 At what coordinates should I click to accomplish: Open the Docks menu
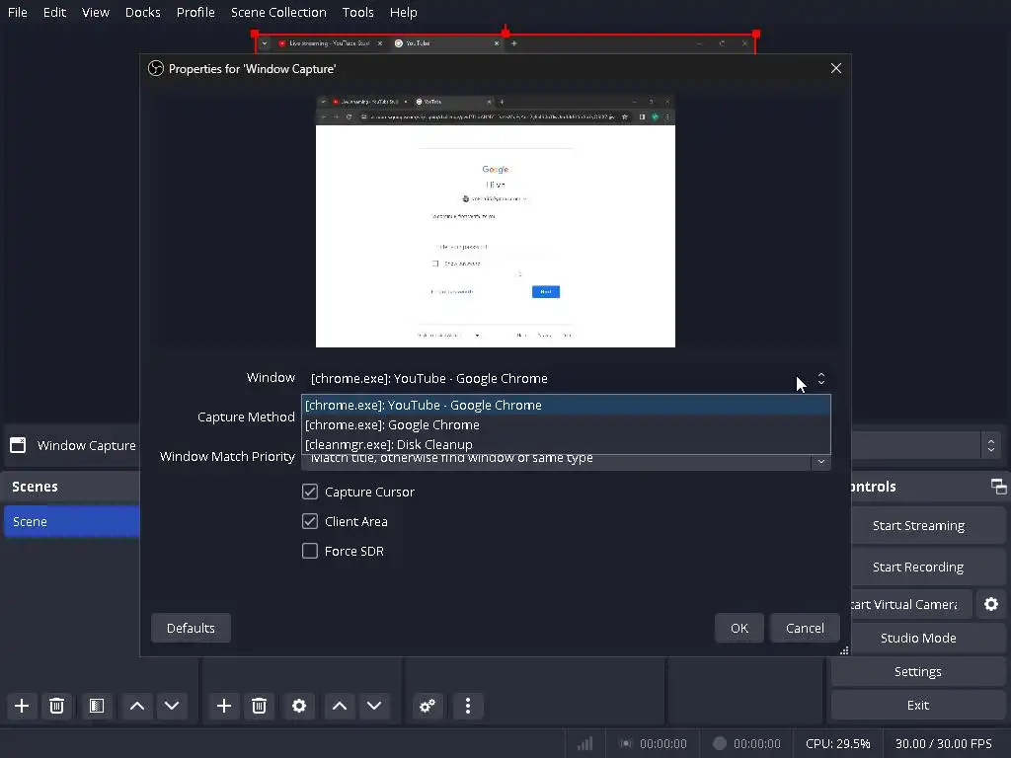pos(142,12)
